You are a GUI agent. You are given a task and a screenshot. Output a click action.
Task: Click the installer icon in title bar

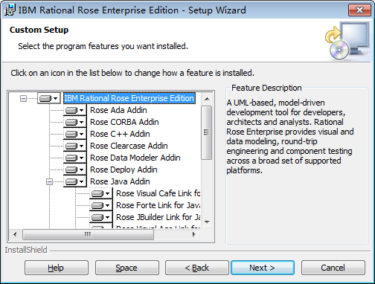(10, 10)
